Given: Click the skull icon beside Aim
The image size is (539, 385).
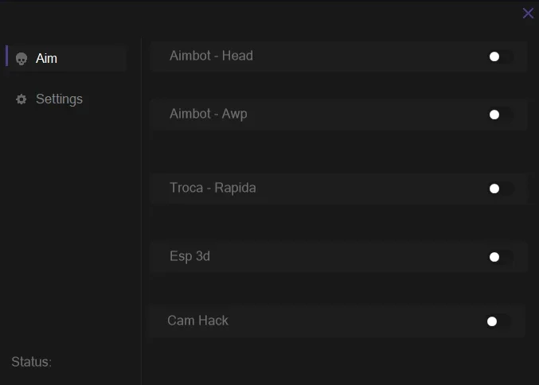Looking at the screenshot, I should click(x=21, y=59).
